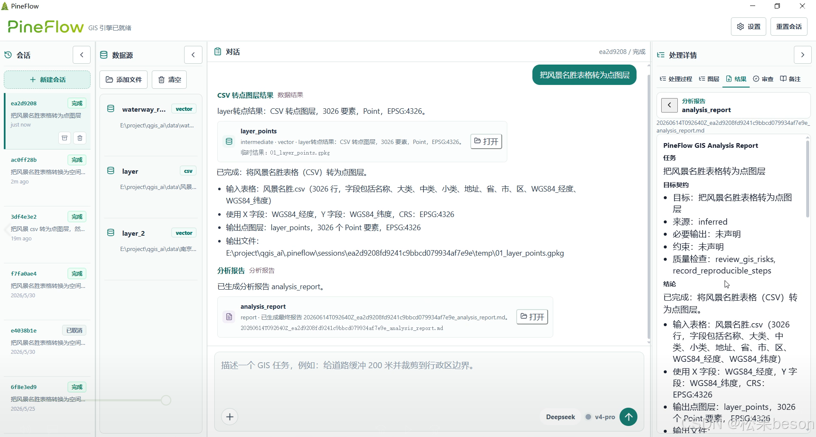The width and height of the screenshot is (816, 437).
Task: Click the PineFlow logo
Action: (45, 27)
